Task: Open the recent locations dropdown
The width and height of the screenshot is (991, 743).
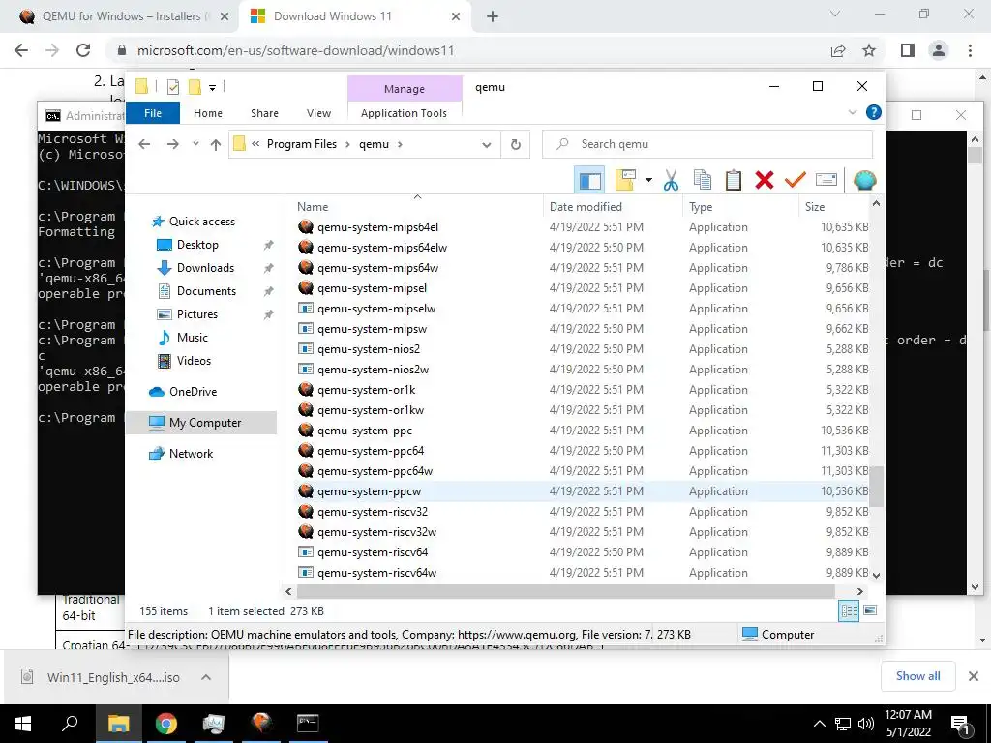Action: tap(195, 144)
